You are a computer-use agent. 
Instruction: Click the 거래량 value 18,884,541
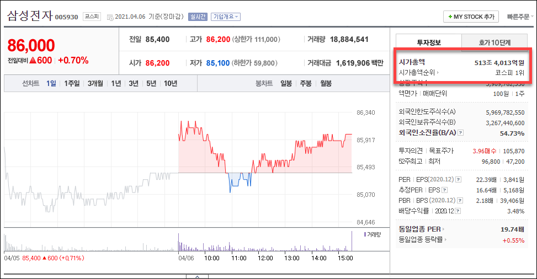349,39
